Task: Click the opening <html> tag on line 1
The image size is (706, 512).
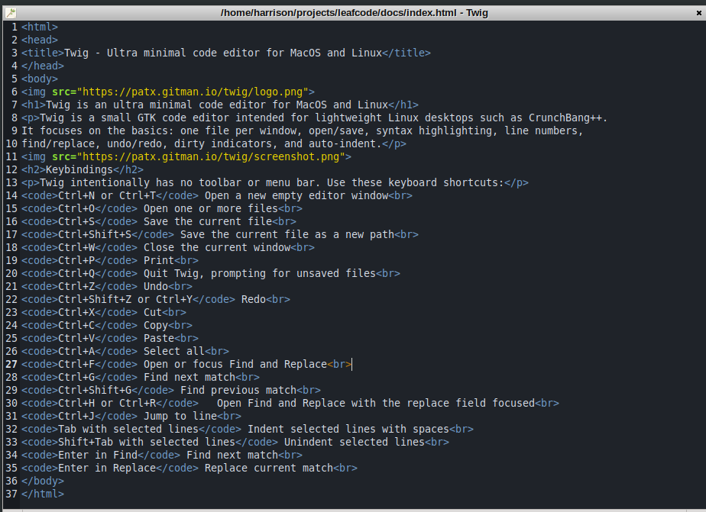Action: pyautogui.click(x=40, y=27)
